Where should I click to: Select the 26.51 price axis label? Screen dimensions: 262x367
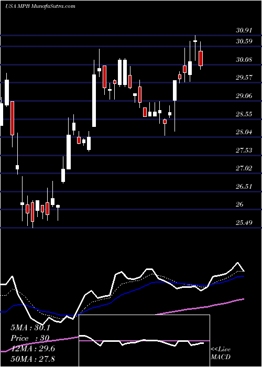(x=244, y=187)
